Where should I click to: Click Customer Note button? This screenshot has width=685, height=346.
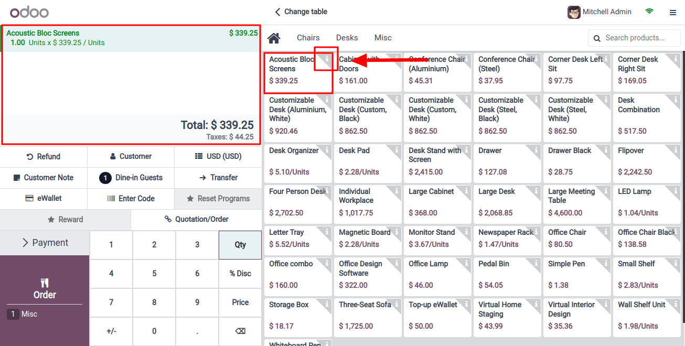point(44,178)
